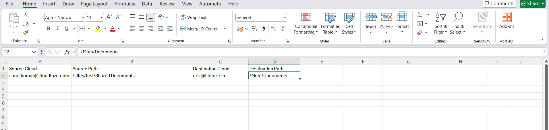Click the Clear eraser icon
This screenshot has width=549, height=130.
click(x=420, y=33)
